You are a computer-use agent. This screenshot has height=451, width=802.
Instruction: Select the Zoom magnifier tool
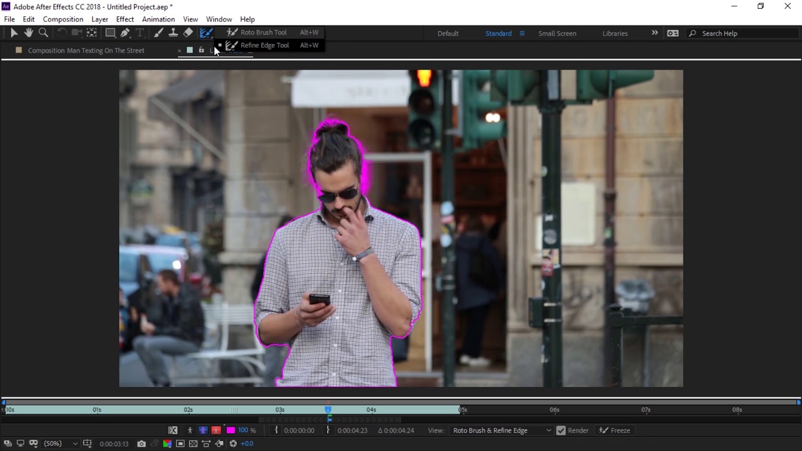click(x=43, y=33)
